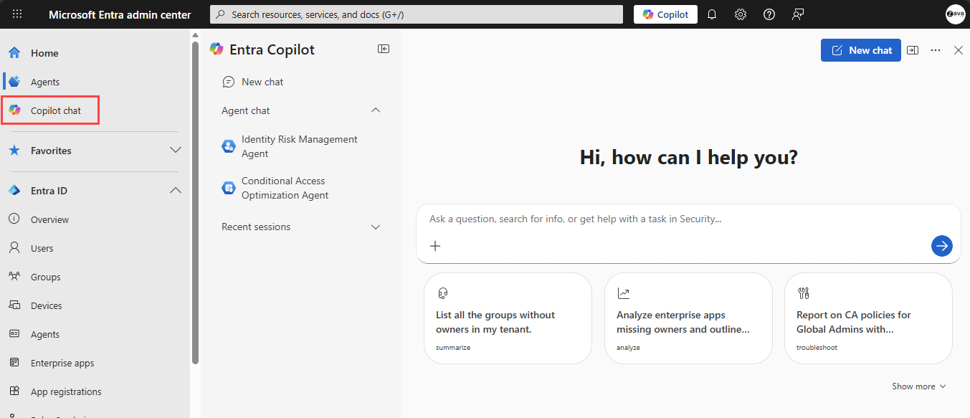970x418 pixels.
Task: Click the Copilot button in header
Action: [665, 14]
